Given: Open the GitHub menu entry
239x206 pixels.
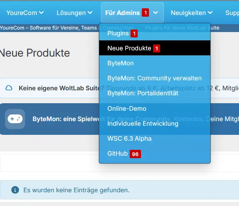Looking at the screenshot, I should point(155,154).
